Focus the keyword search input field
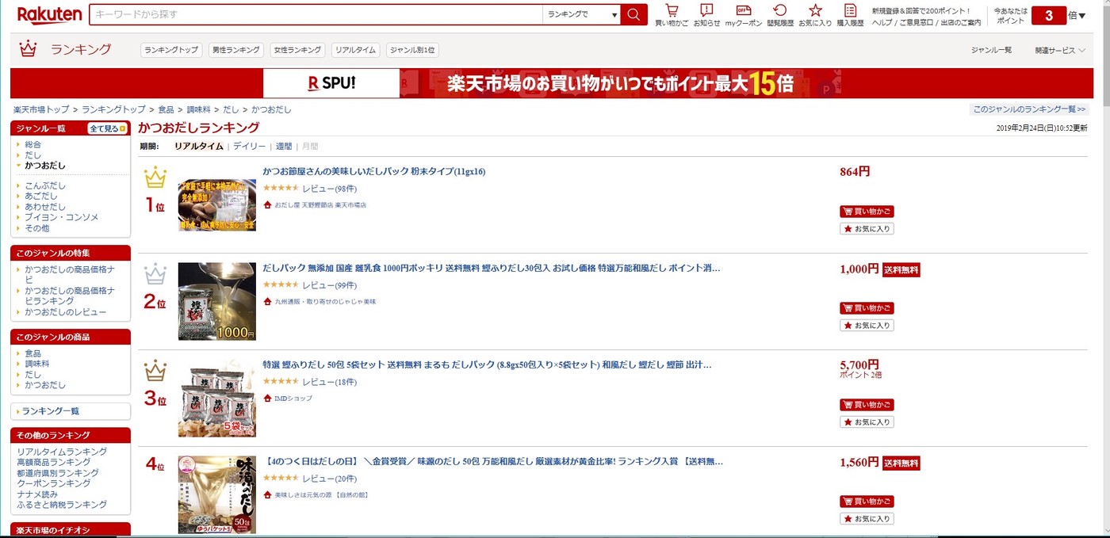The width and height of the screenshot is (1110, 538). coord(316,14)
